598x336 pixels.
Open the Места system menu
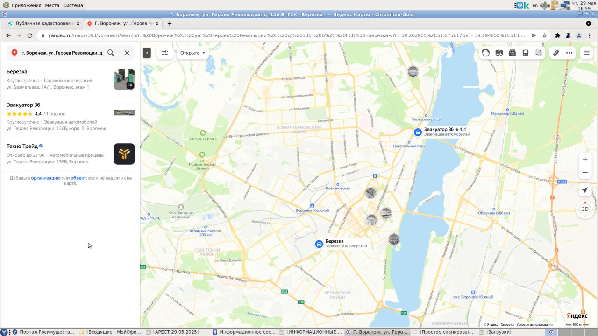52,5
